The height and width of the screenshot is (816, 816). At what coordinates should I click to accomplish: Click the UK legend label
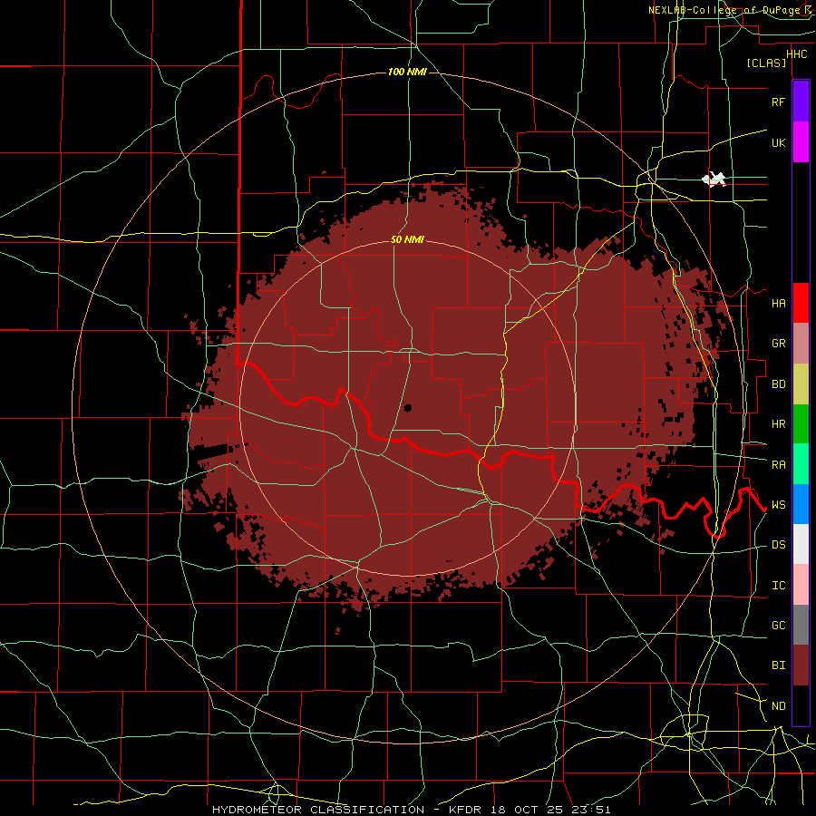tap(778, 142)
